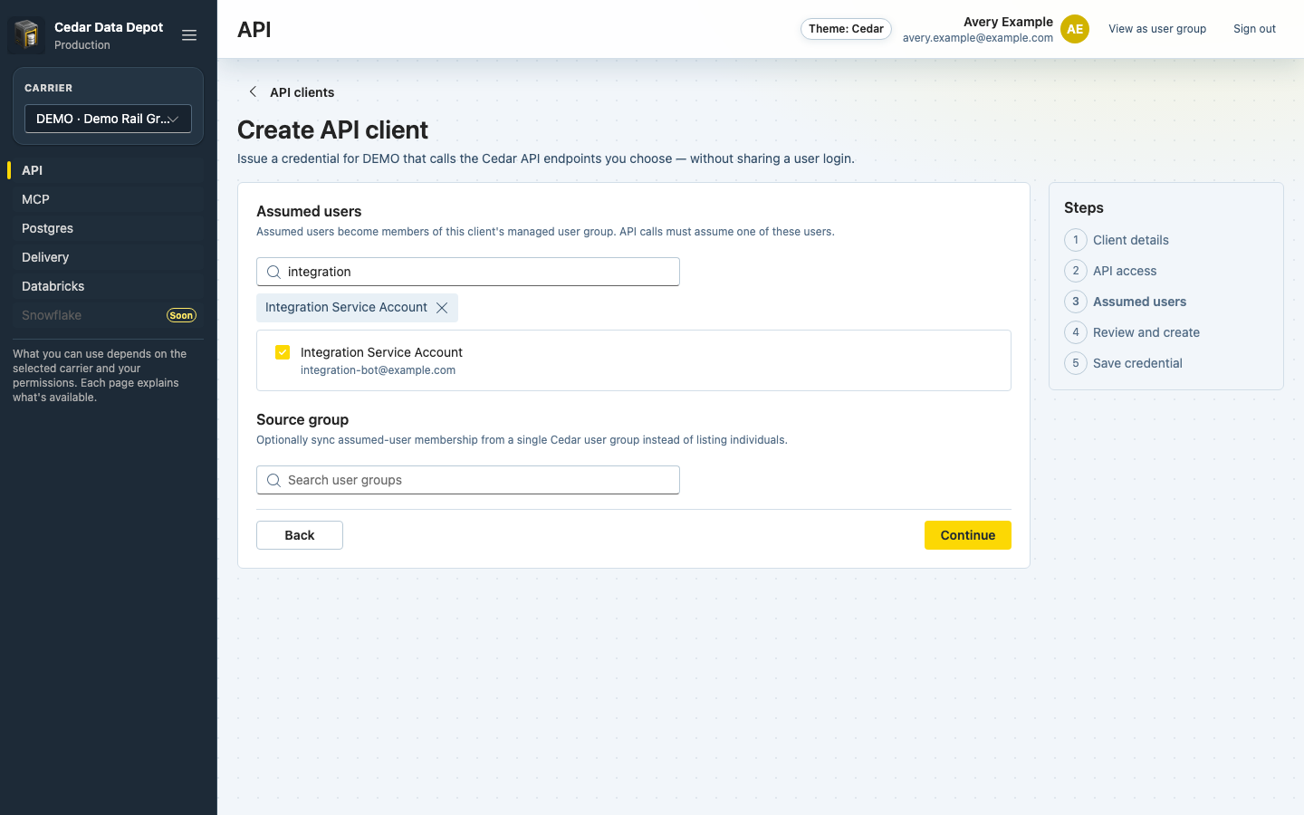Image resolution: width=1304 pixels, height=815 pixels.
Task: Uncheck the Integration Service Account checkbox
Action: [283, 352]
